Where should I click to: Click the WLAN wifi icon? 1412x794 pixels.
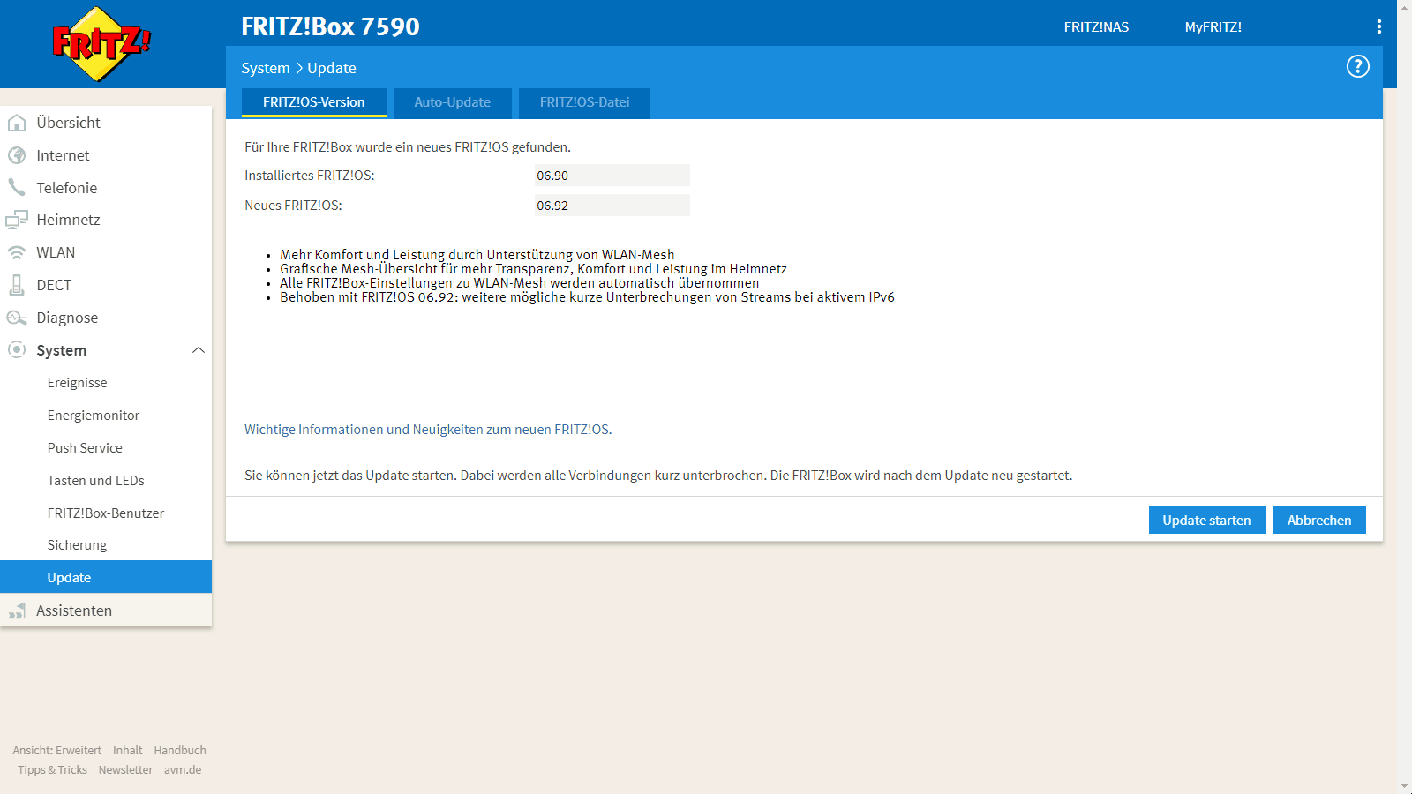17,252
